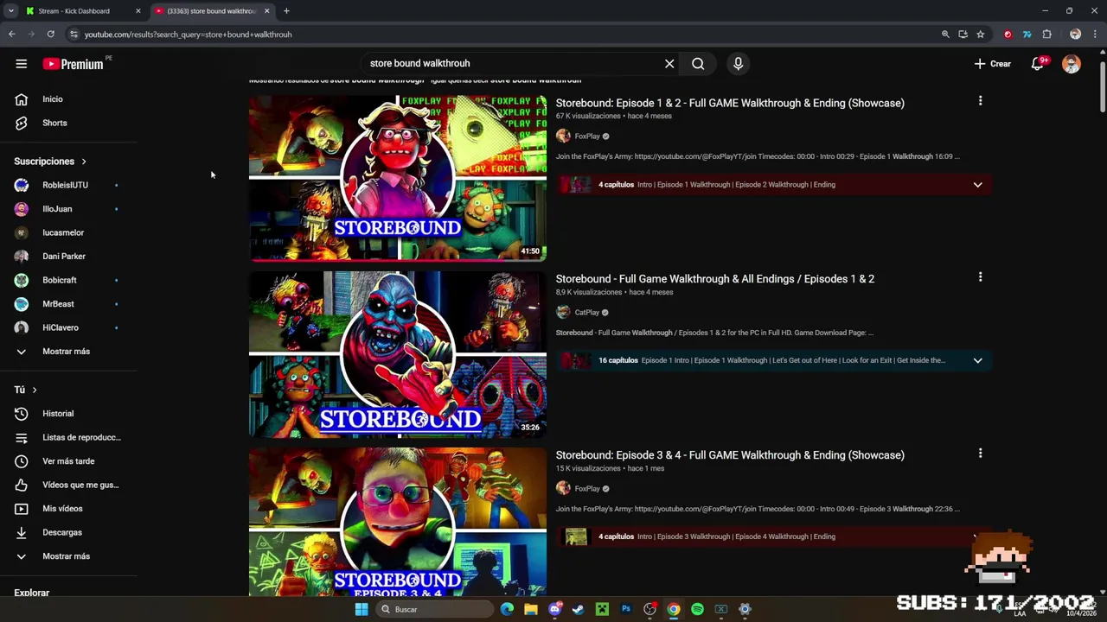The width and height of the screenshot is (1107, 622).
Task: Open the Windows Start menu
Action: (x=362, y=610)
